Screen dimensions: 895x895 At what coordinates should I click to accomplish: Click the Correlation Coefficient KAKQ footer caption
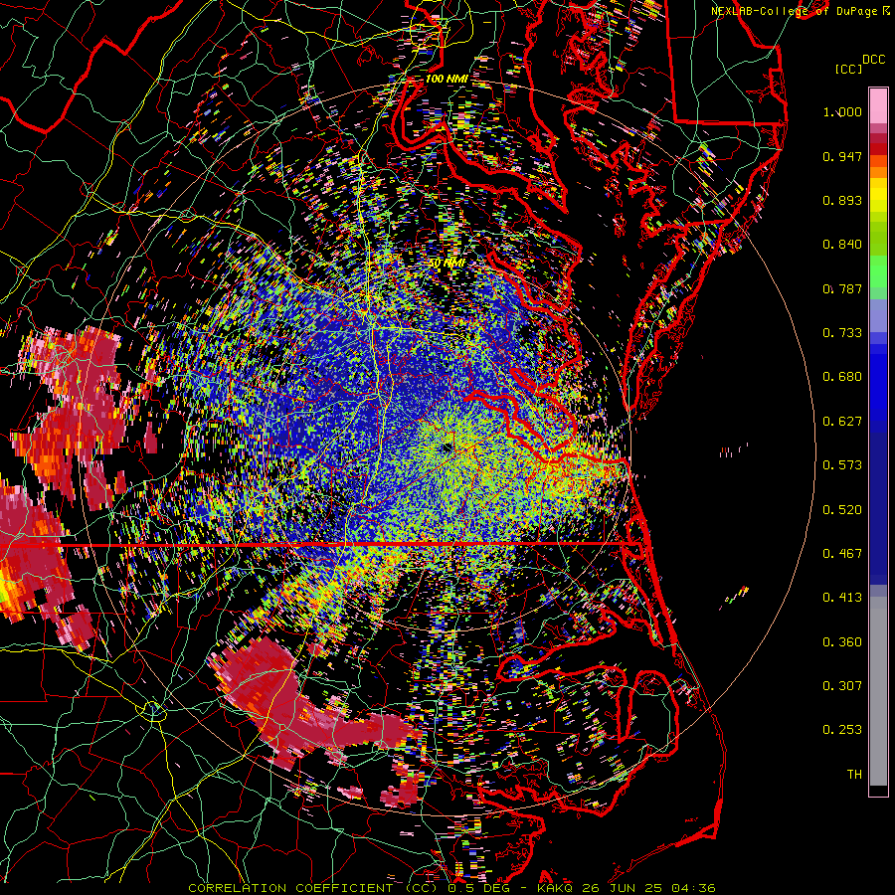coord(451,888)
